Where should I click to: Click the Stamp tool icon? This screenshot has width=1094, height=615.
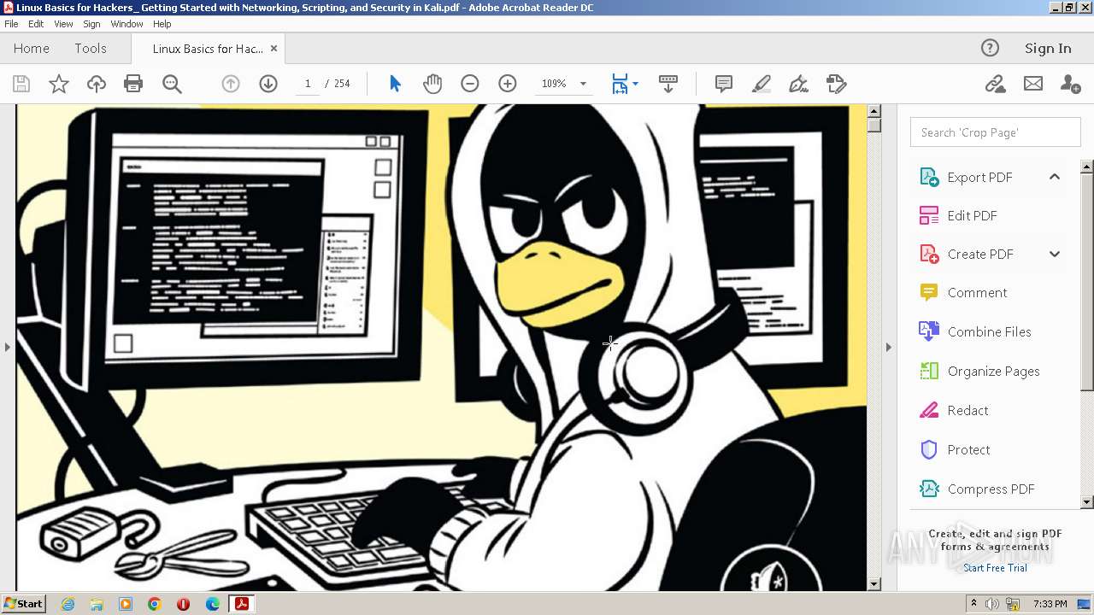click(x=836, y=84)
